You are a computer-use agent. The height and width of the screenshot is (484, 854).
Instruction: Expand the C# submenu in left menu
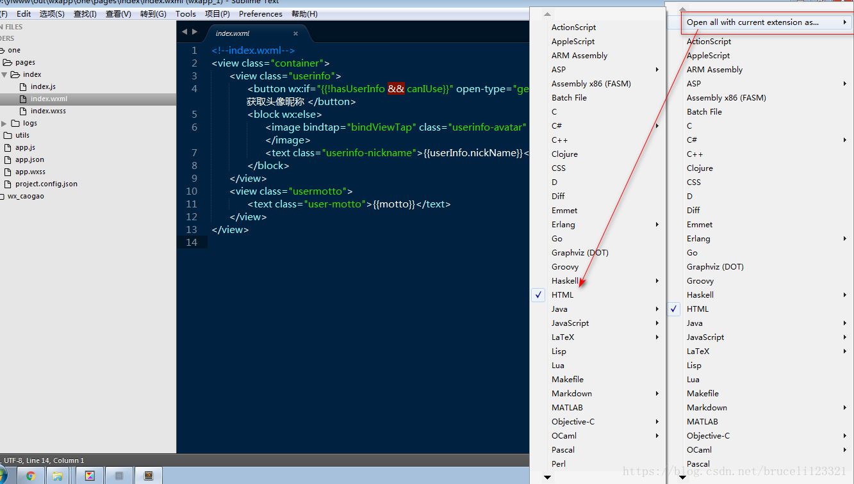point(657,125)
